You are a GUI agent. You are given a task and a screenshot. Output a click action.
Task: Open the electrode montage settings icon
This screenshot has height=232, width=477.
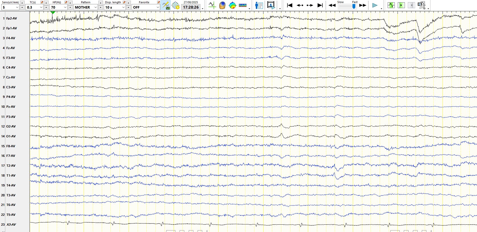click(x=175, y=5)
